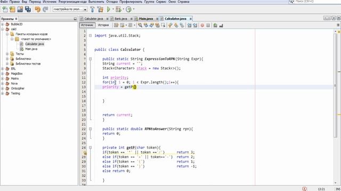
Task: Click the vertical editor scrollbar thumb
Action: click(x=335, y=85)
